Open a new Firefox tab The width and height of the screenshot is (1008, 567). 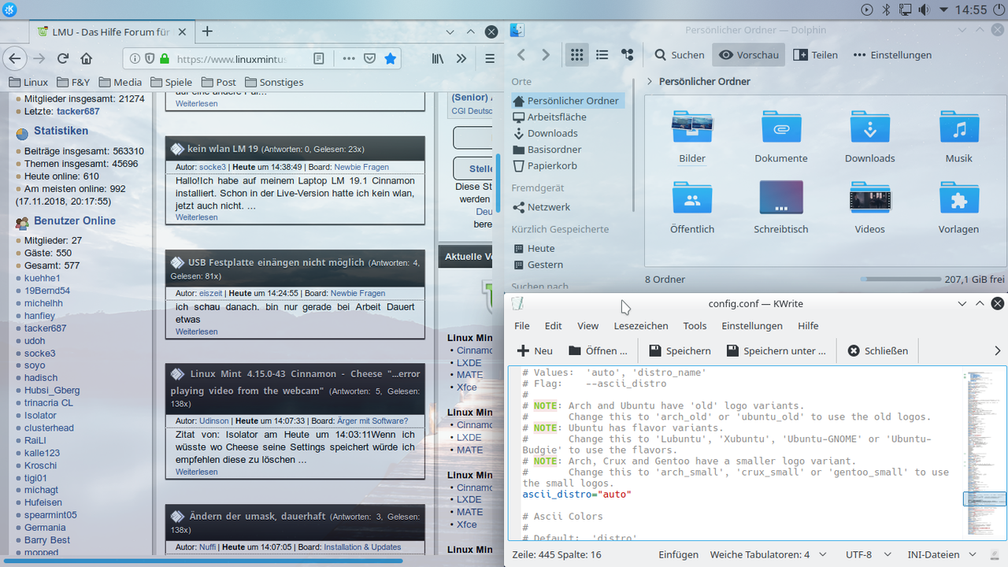pyautogui.click(x=207, y=31)
